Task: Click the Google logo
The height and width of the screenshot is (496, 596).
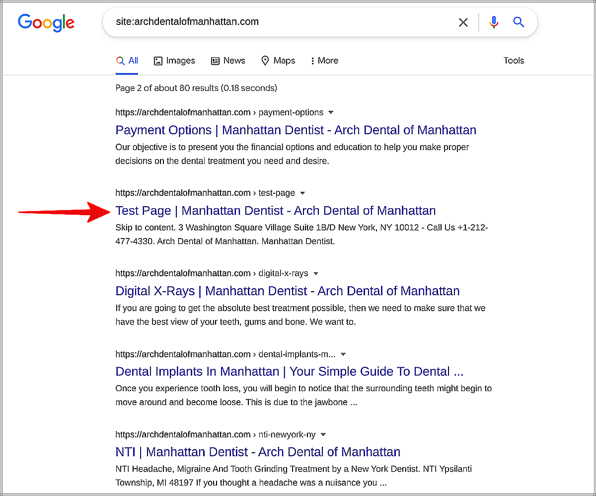Action: (46, 23)
